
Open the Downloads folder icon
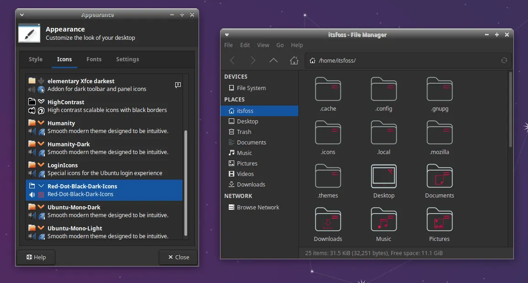point(328,220)
